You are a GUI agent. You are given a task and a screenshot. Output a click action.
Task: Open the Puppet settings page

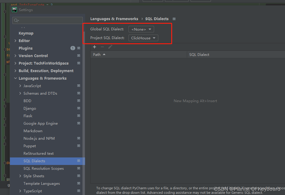(29, 146)
